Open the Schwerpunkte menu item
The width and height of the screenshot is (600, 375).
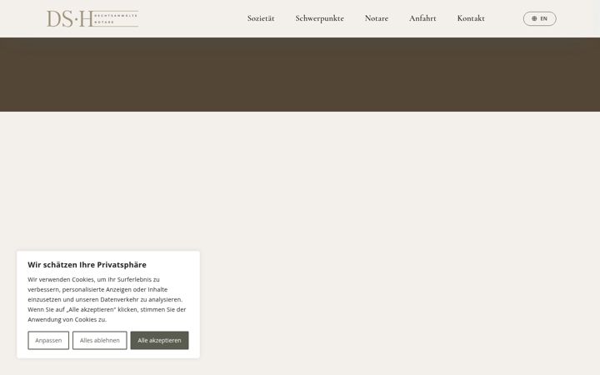click(319, 18)
